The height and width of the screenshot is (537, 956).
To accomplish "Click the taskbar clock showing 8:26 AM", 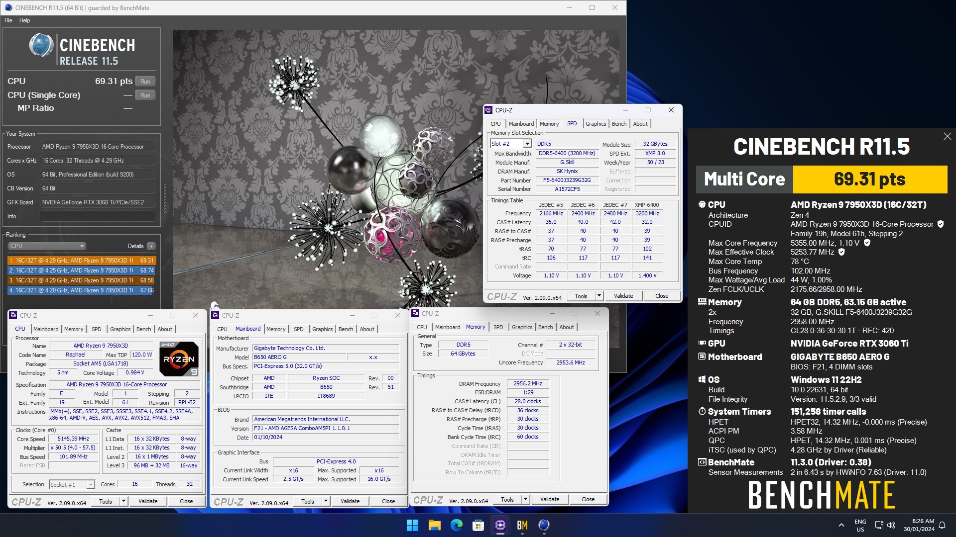I will point(919,525).
